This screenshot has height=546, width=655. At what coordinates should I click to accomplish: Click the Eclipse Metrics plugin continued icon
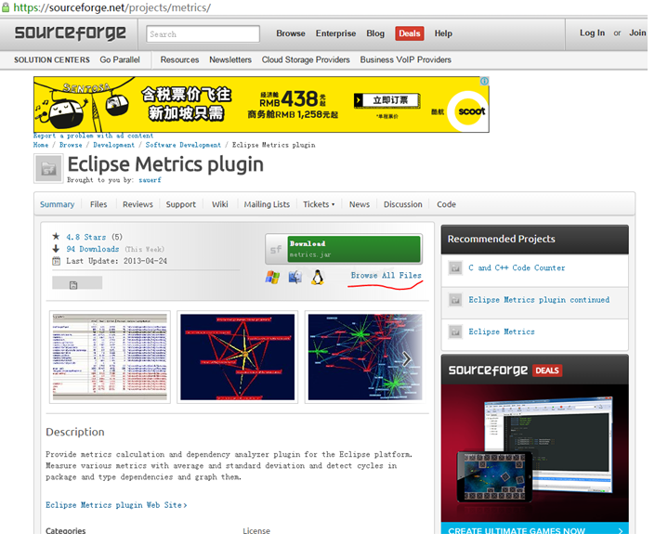click(x=455, y=300)
